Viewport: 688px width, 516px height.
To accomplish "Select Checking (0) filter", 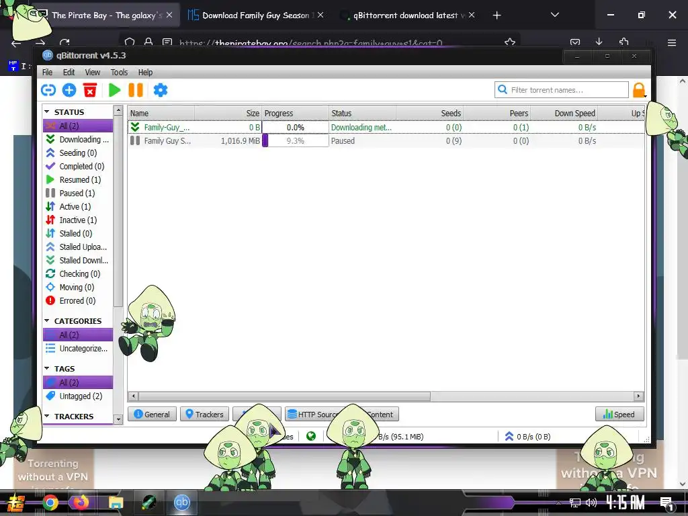I will point(78,274).
